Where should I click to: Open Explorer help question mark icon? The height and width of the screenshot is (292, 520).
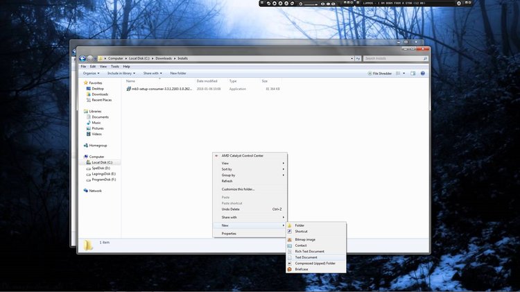pos(423,74)
